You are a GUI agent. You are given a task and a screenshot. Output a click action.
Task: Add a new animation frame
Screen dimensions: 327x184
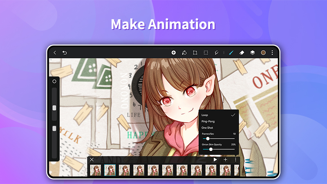226,159
